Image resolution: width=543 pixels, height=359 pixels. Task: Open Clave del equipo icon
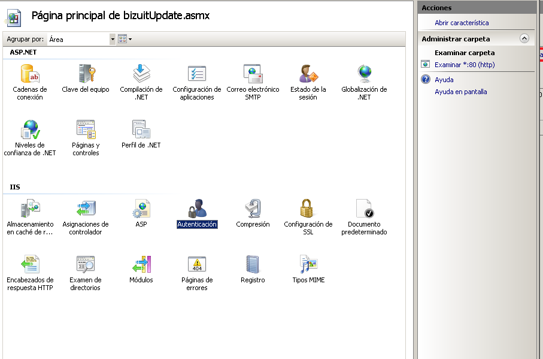pyautogui.click(x=86, y=74)
